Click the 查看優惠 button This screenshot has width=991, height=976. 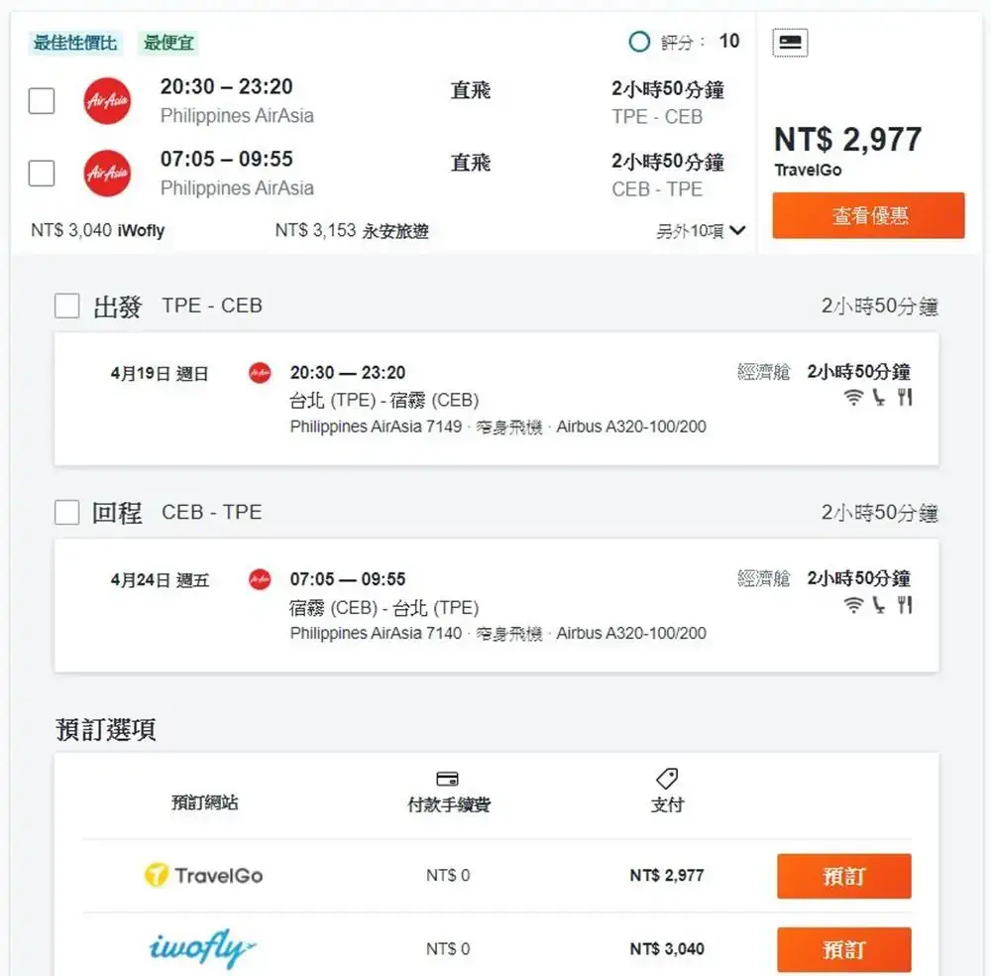[868, 215]
